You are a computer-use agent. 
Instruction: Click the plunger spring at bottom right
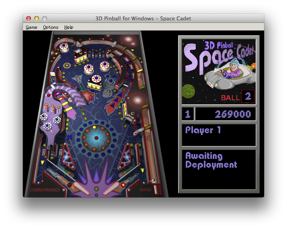tap(156, 190)
